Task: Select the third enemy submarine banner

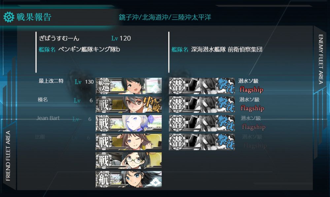Action: [202, 123]
